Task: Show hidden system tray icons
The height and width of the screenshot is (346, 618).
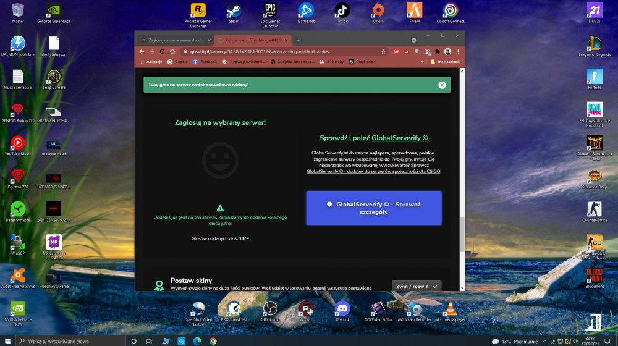Action: click(x=544, y=341)
